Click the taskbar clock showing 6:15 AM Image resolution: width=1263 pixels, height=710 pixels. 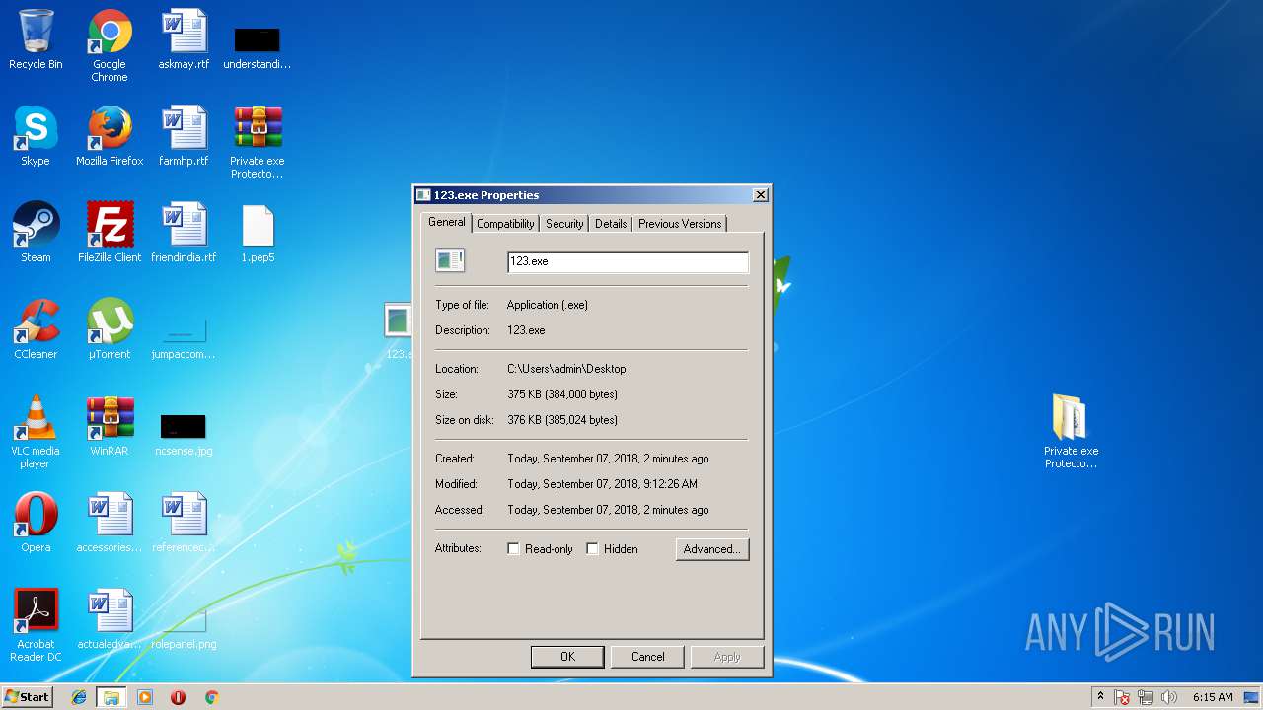1213,697
